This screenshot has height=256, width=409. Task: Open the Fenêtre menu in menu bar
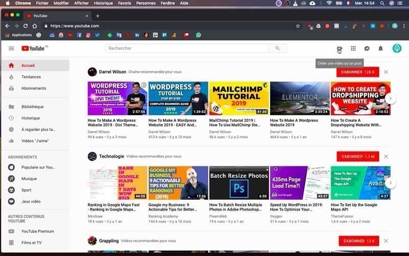[168, 3]
